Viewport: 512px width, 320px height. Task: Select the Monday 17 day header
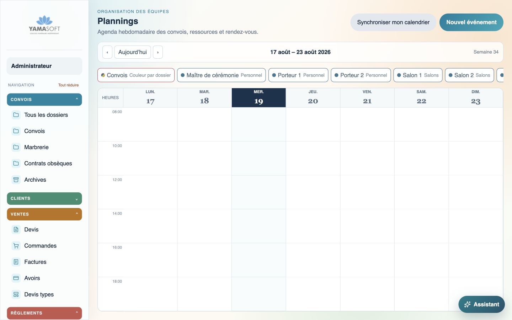click(x=150, y=98)
